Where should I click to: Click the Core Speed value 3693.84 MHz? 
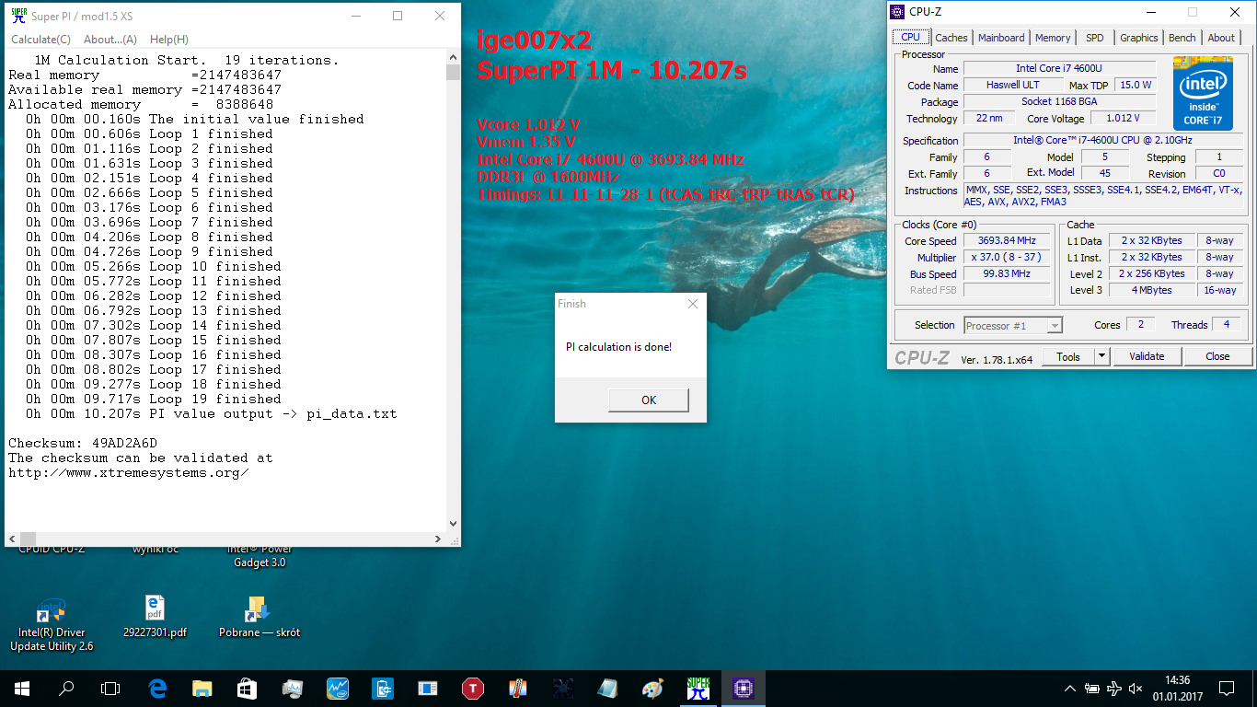pos(1007,241)
